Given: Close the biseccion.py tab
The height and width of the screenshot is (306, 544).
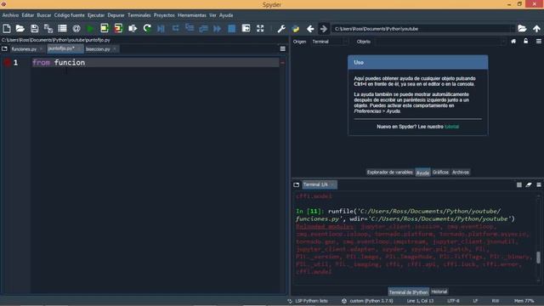Looking at the screenshot, I should click(x=115, y=49).
